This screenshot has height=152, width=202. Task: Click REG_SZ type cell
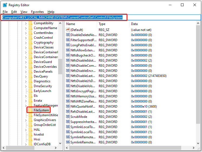click(x=104, y=30)
